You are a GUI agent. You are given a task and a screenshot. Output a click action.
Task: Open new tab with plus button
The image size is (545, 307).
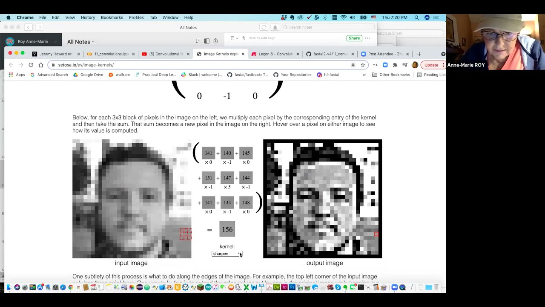tap(419, 54)
